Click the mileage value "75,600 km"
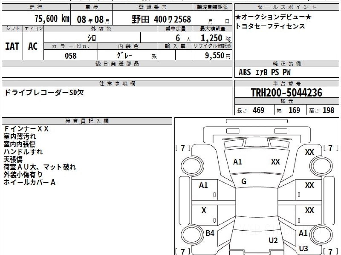This screenshot has height=255, width=341. coord(52,19)
